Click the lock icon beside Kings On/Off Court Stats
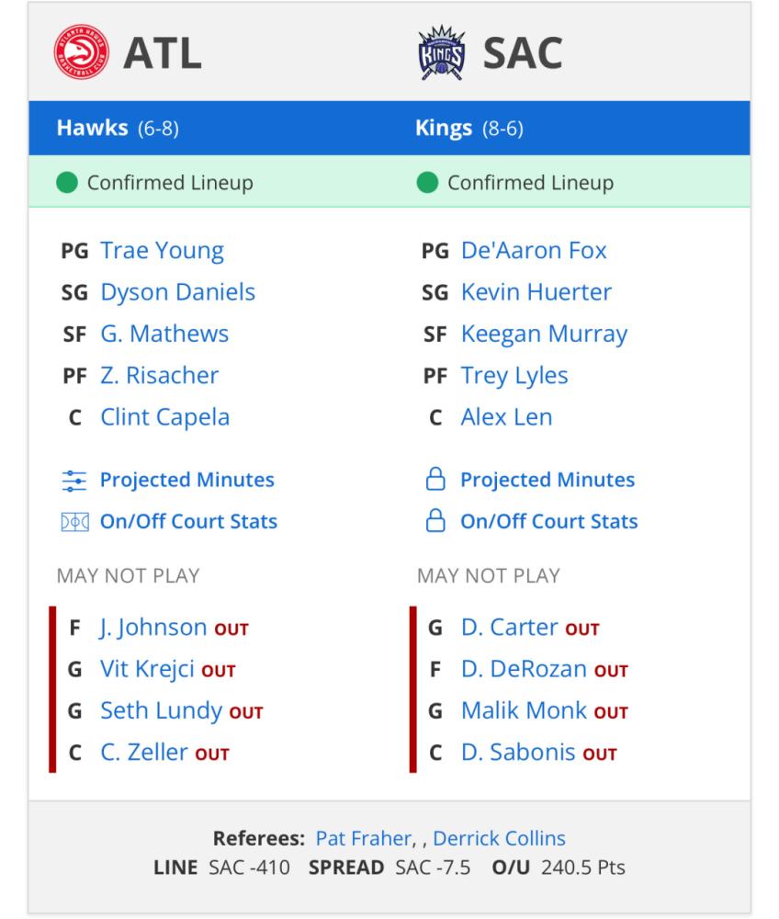 click(435, 520)
